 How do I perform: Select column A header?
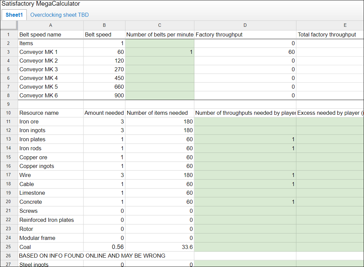[x=51, y=25]
